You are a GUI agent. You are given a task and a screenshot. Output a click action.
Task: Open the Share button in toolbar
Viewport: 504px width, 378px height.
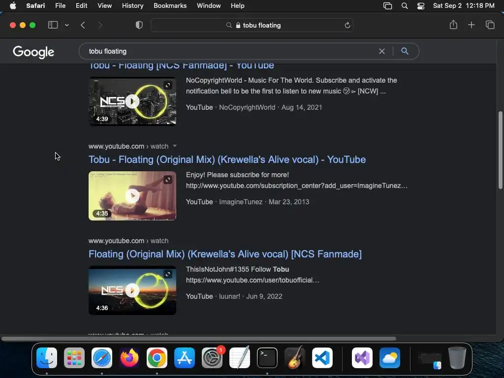coord(453,25)
